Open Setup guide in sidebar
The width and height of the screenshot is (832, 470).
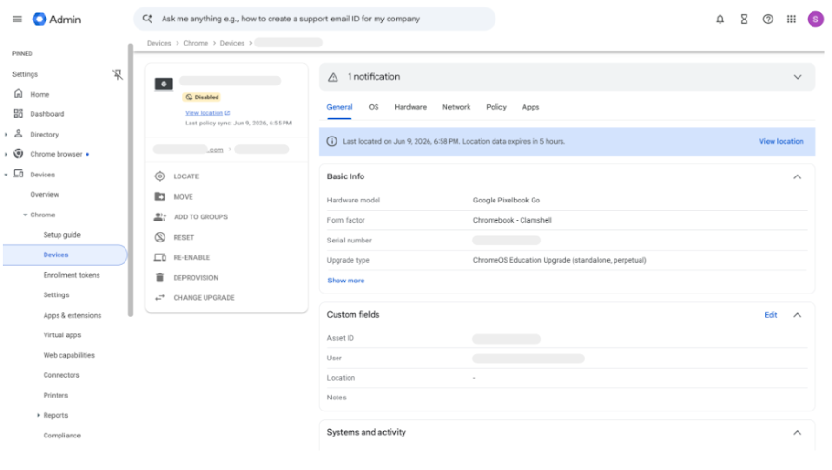pos(62,234)
